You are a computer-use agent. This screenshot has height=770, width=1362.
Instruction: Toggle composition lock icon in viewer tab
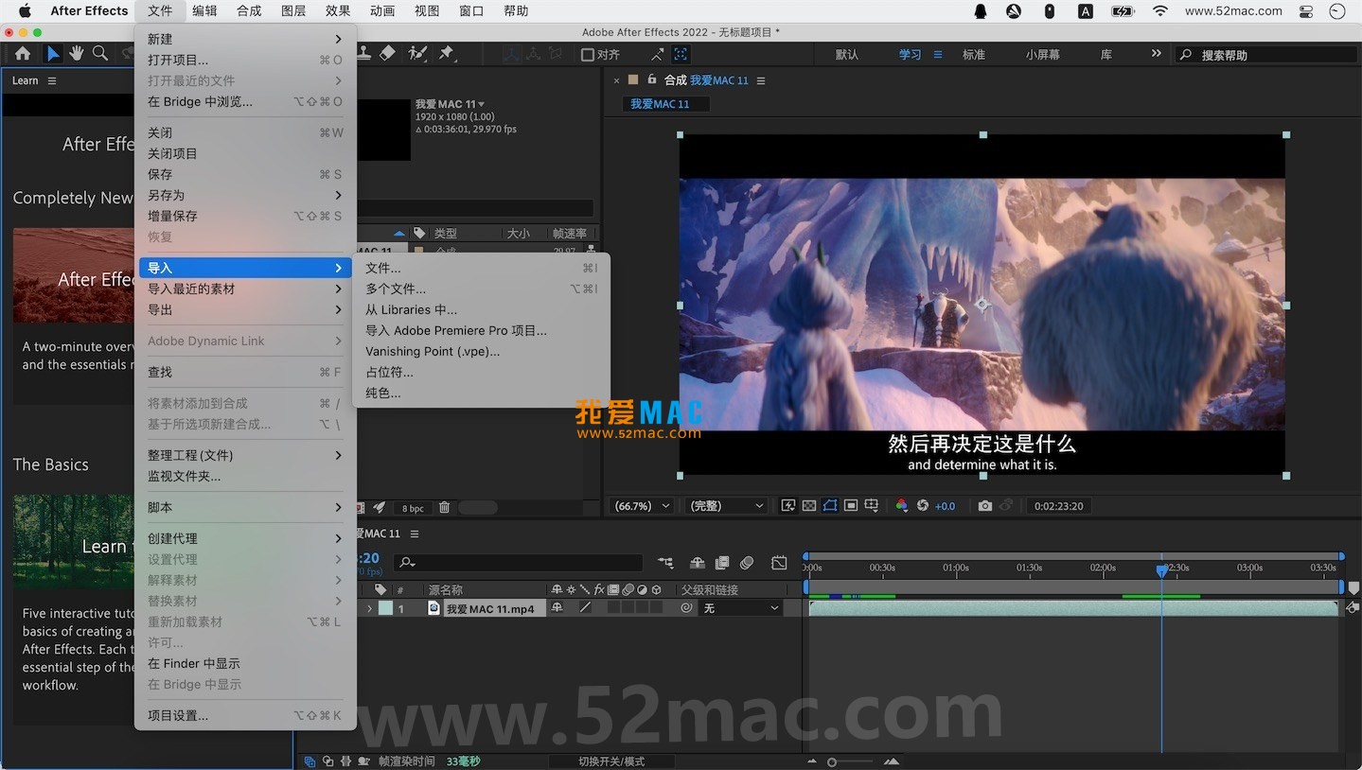pos(654,80)
